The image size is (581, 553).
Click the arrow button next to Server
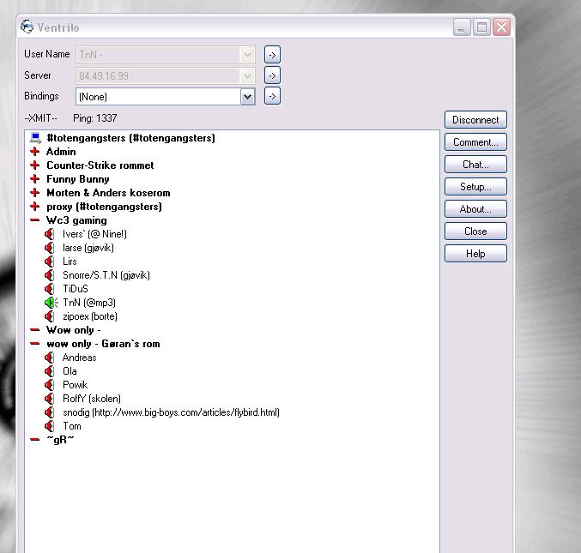(272, 75)
